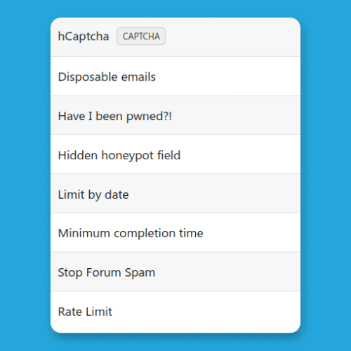Select Have I been pwned?! entry

pyautogui.click(x=175, y=115)
